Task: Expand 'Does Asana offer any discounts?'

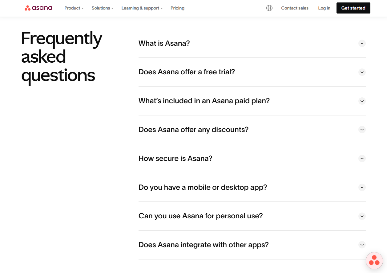Action: click(362, 130)
